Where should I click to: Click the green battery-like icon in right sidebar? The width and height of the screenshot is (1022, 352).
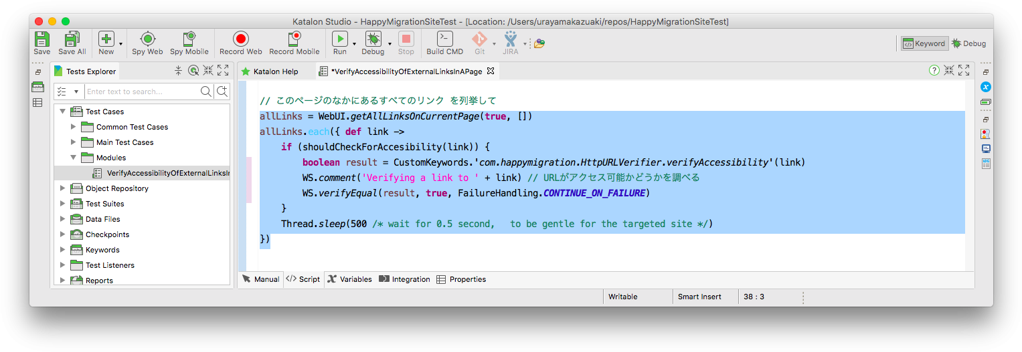click(x=985, y=102)
